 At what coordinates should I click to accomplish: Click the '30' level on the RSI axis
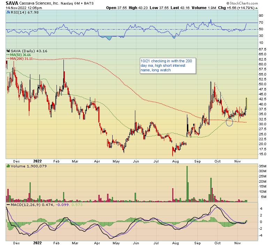pyautogui.click(x=261, y=35)
